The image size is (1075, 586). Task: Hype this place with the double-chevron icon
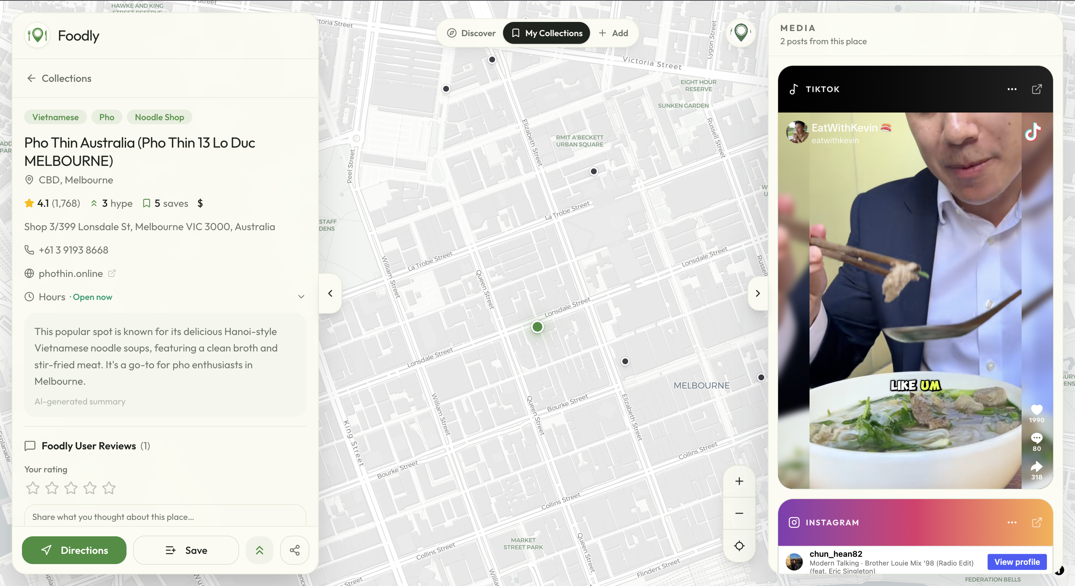260,550
